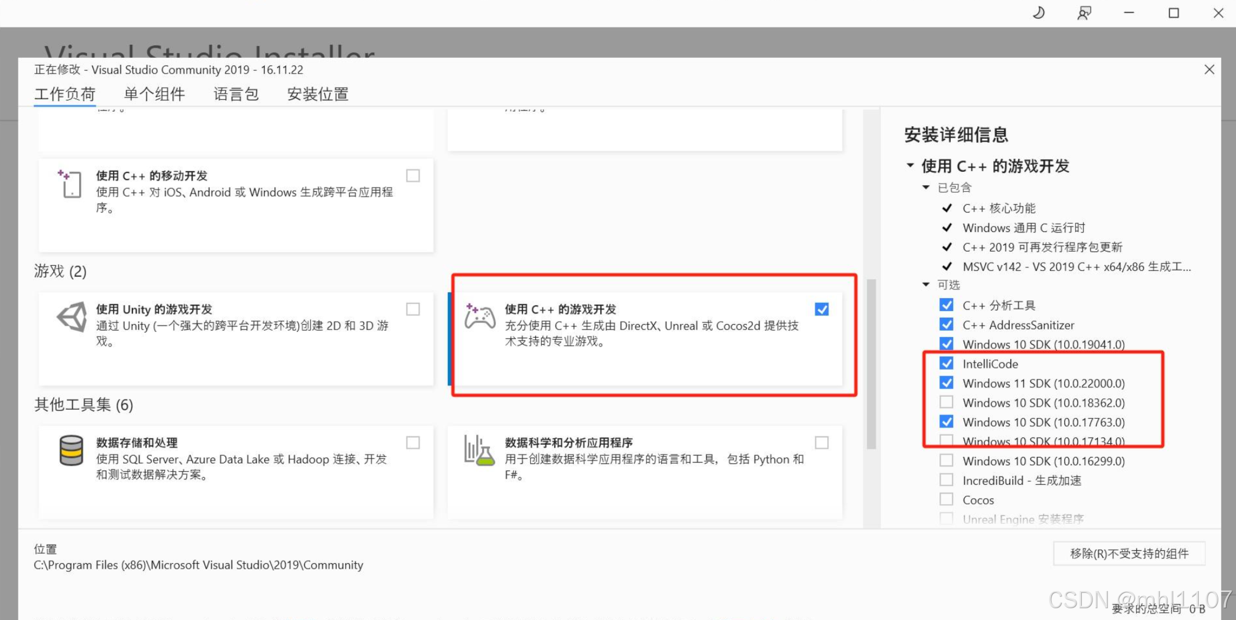Switch to the 工作负荷 tab
1236x620 pixels.
[65, 94]
